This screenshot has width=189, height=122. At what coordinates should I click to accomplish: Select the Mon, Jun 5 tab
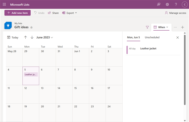tap(134, 37)
